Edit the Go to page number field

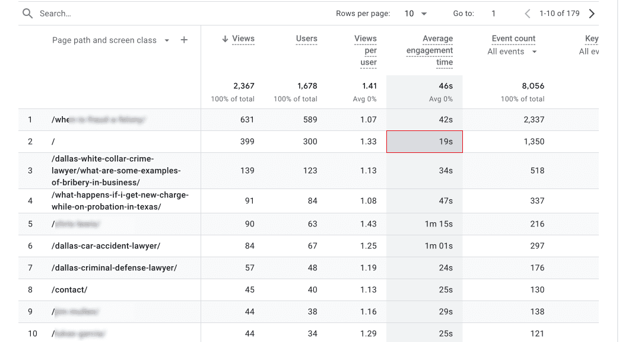(493, 14)
